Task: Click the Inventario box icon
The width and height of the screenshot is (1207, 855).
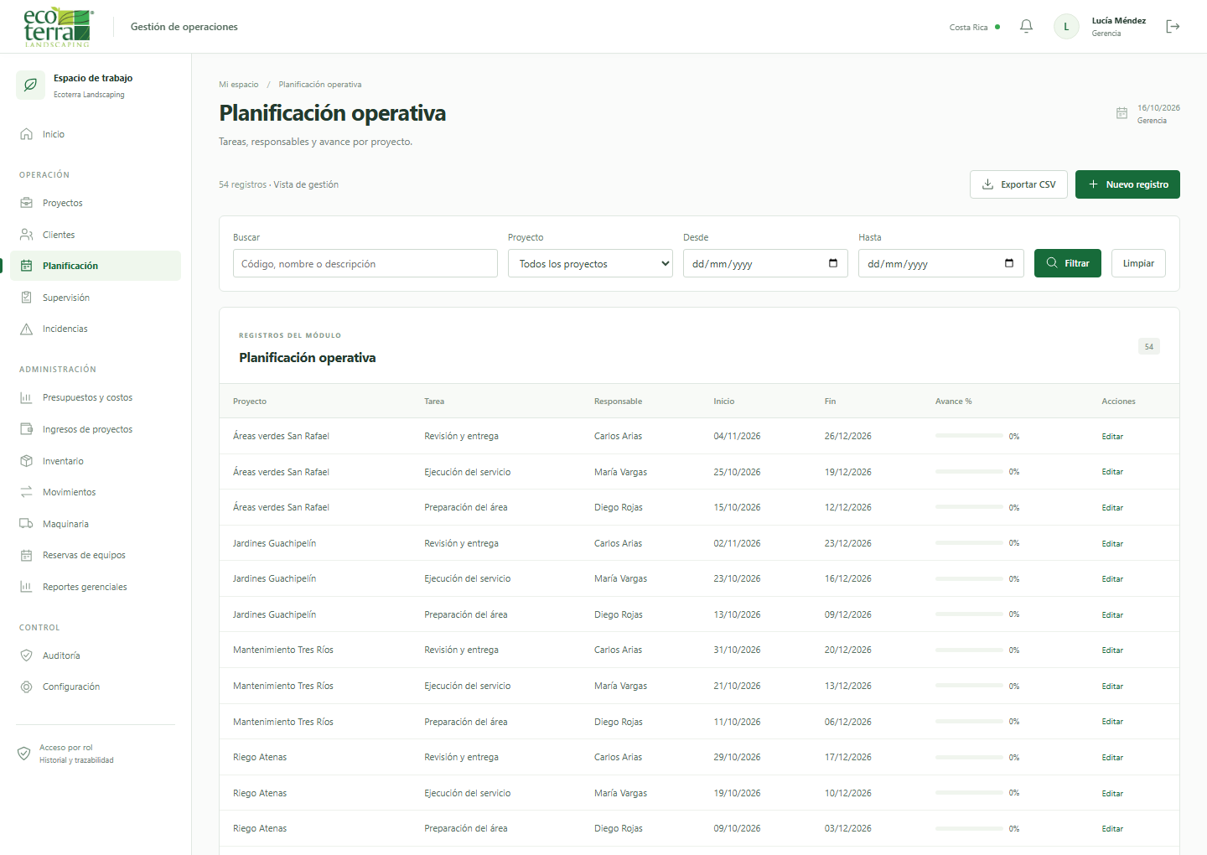Action: (x=27, y=461)
